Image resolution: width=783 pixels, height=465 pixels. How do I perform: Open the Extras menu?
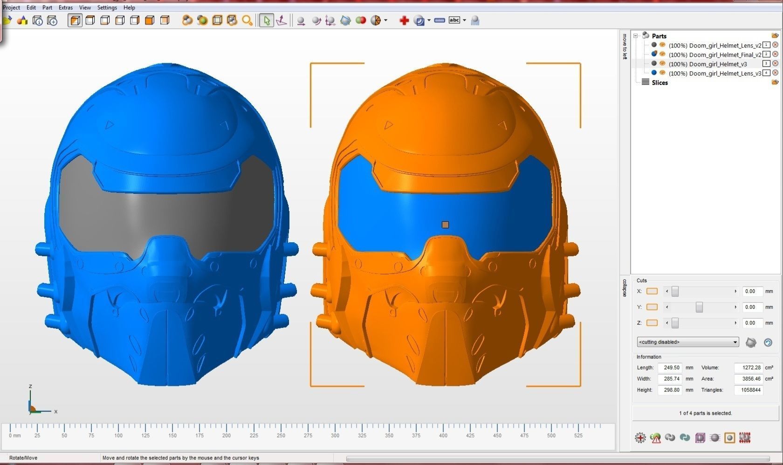click(x=66, y=7)
